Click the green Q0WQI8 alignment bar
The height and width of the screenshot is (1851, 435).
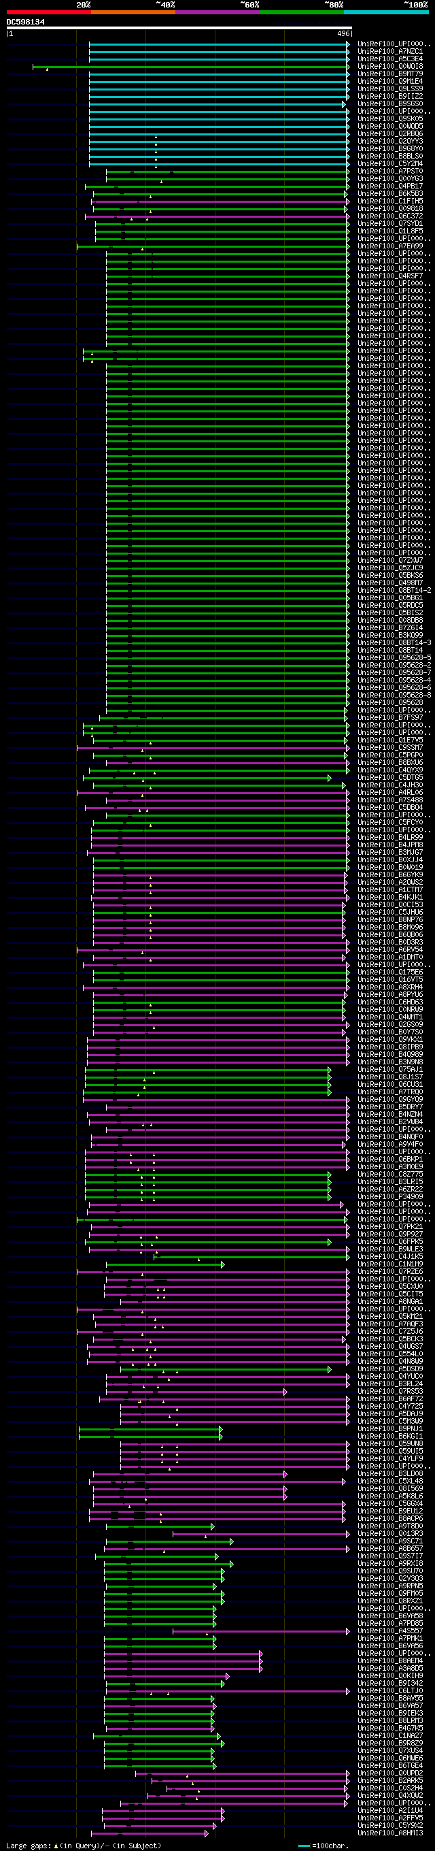(191, 67)
